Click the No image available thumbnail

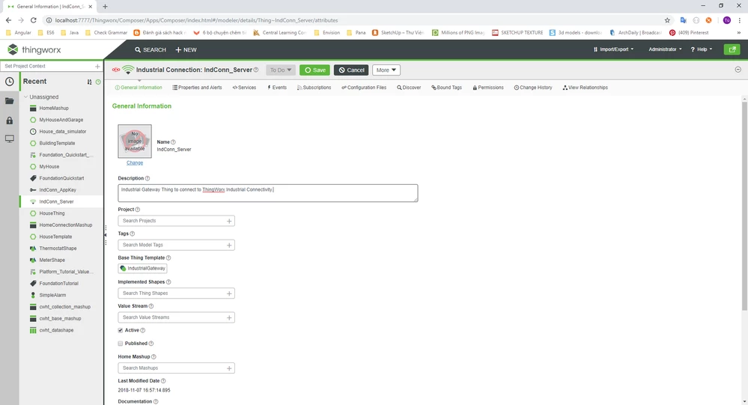pyautogui.click(x=135, y=141)
